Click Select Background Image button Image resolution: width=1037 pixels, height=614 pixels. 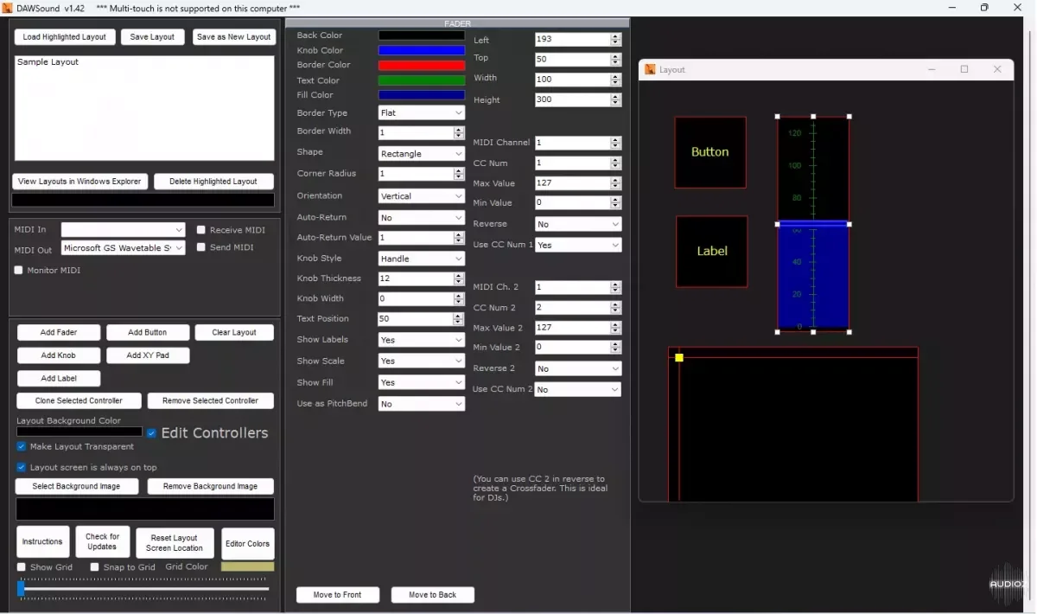pyautogui.click(x=76, y=487)
